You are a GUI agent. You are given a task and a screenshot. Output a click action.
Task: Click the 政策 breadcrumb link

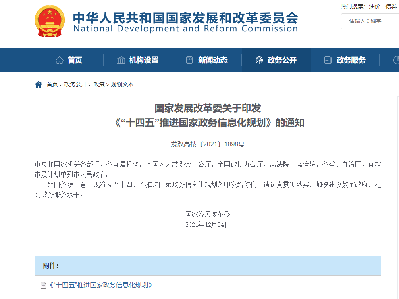(99, 84)
